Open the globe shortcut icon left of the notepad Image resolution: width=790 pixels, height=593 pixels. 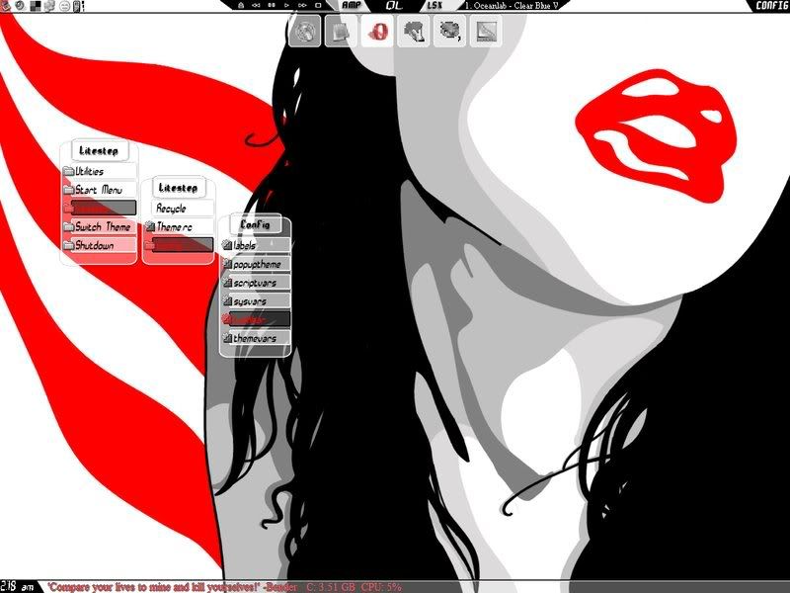click(x=305, y=32)
